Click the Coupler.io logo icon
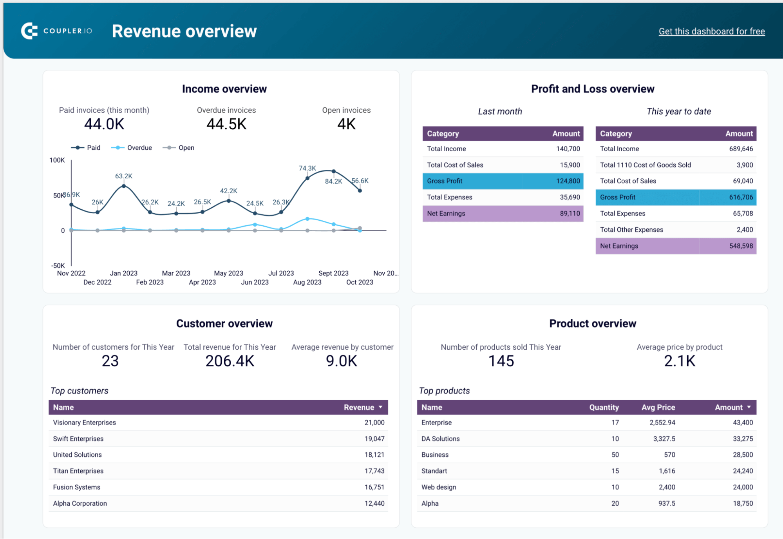 [29, 31]
